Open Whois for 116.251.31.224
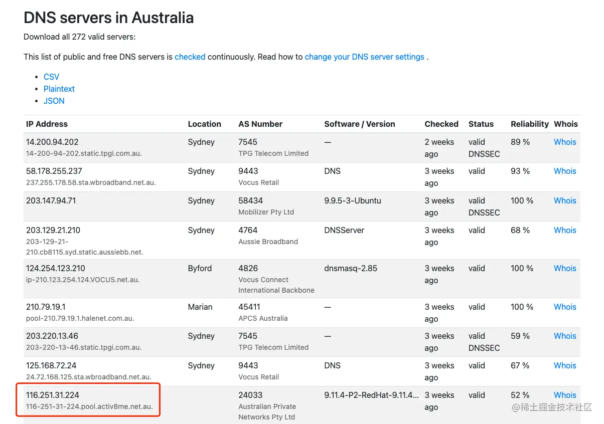 565,395
